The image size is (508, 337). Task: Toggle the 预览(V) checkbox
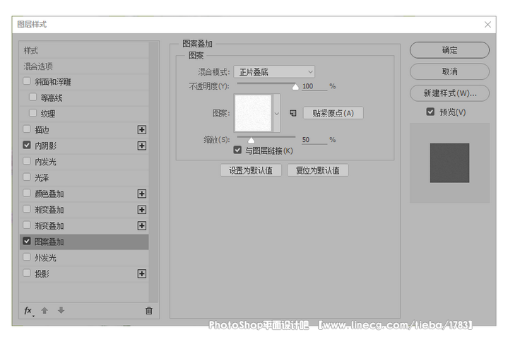coord(430,112)
